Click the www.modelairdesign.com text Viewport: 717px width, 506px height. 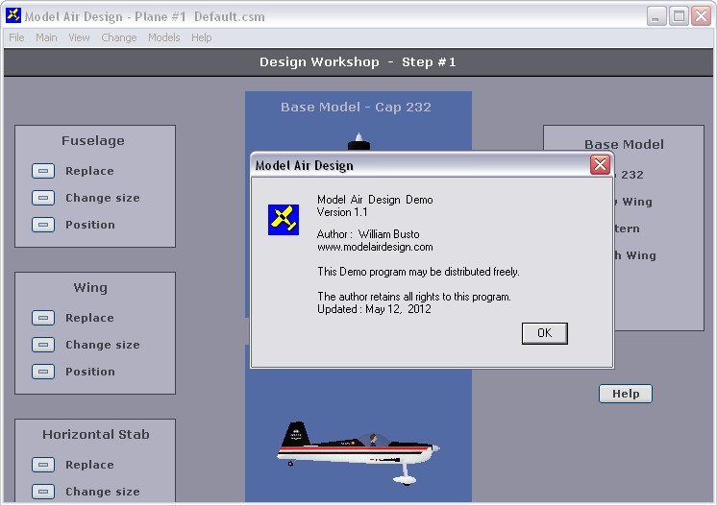(375, 247)
